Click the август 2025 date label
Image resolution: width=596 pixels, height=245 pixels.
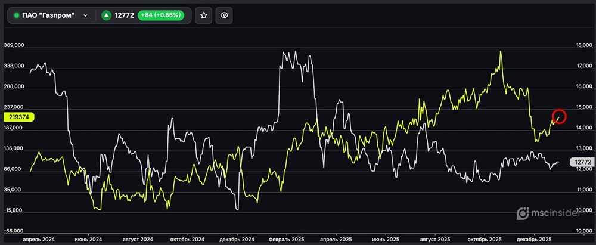(x=435, y=240)
